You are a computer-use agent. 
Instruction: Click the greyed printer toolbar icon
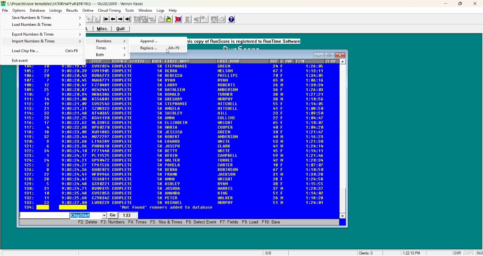(222, 19)
